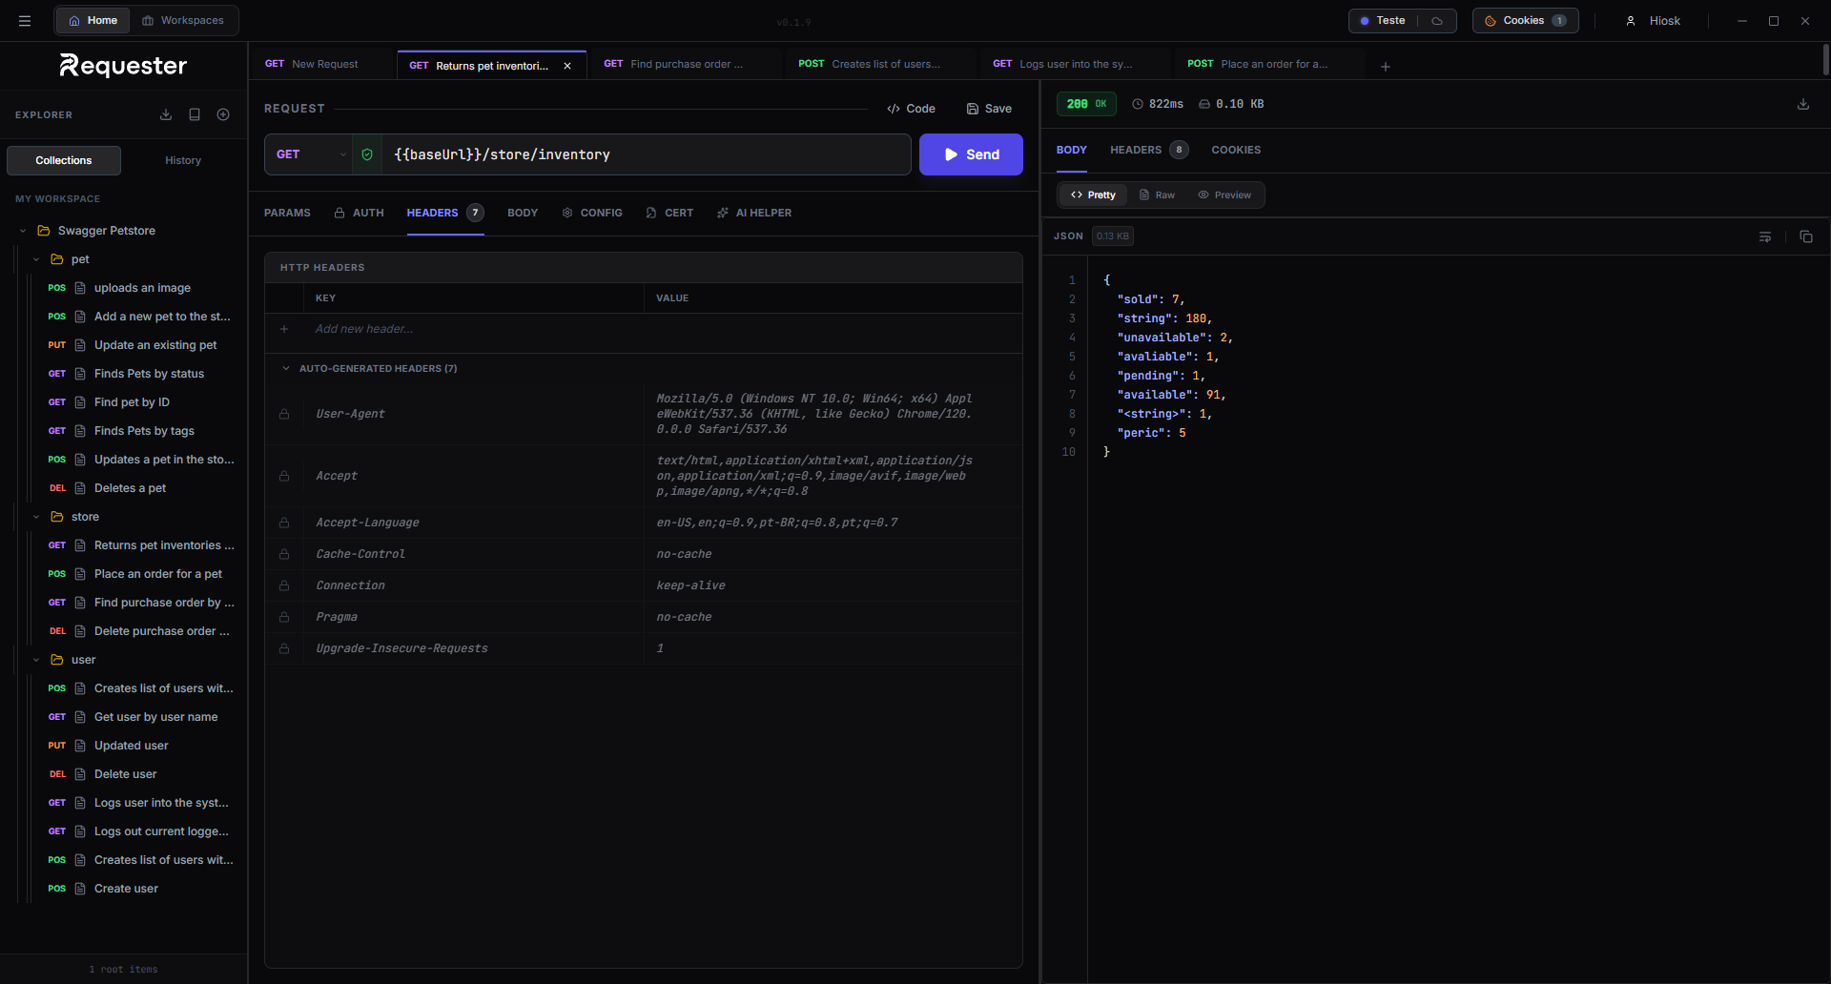Screen dimensions: 1831x984
Task: Copy the JSON response body
Action: pos(1805,236)
